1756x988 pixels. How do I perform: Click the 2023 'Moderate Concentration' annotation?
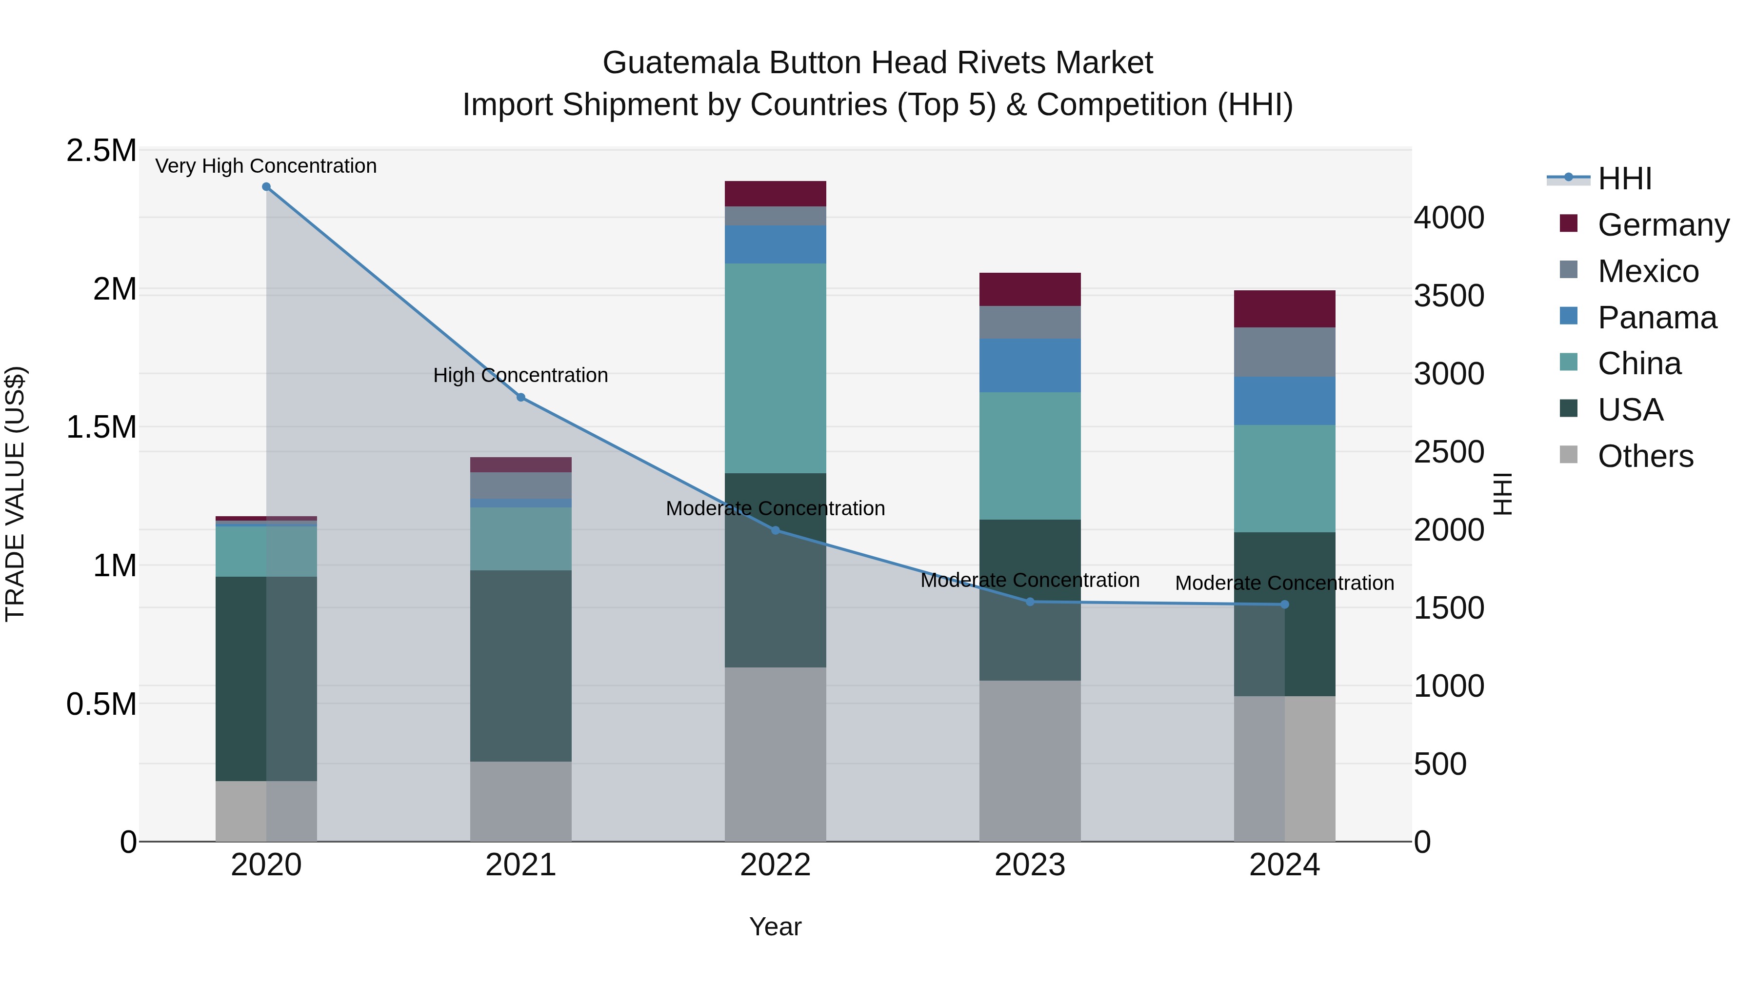[1030, 580]
